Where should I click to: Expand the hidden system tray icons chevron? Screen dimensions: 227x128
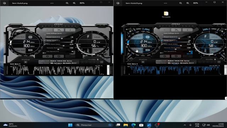pos(185,125)
